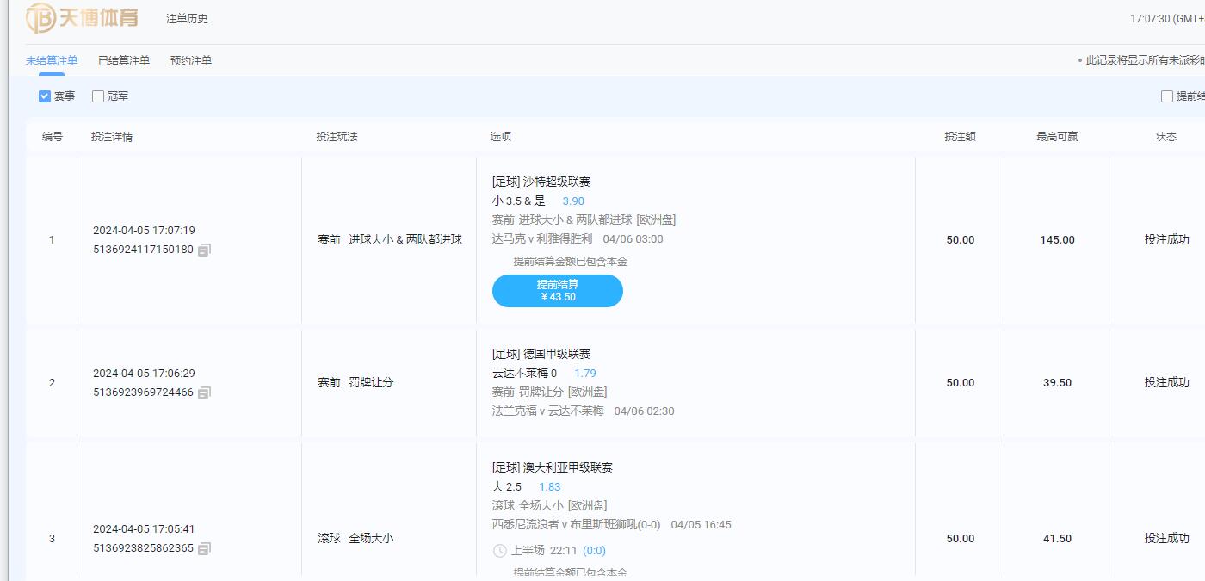The width and height of the screenshot is (1205, 581).
Task: Open the 预约注单 tab
Action: (x=191, y=60)
